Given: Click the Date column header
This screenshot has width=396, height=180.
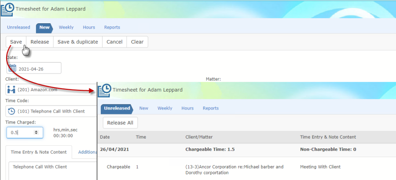Looking at the screenshot, I should (105, 137).
